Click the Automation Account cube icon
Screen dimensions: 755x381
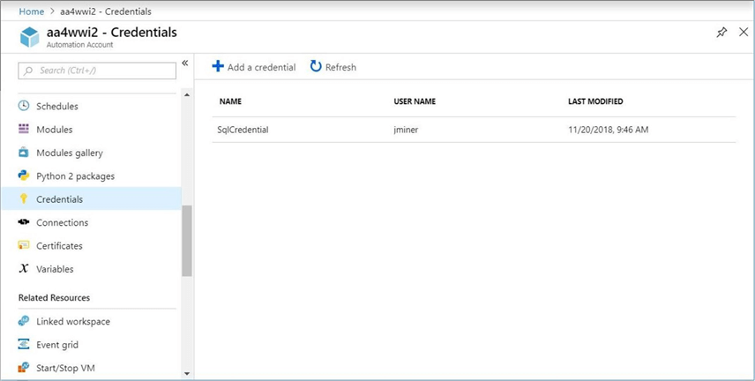(x=29, y=37)
